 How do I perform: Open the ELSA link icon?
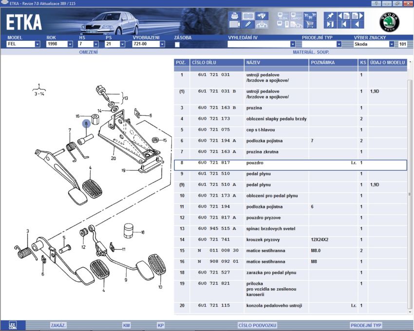[283, 16]
